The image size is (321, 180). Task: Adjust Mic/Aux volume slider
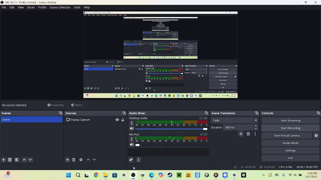click(x=171, y=145)
